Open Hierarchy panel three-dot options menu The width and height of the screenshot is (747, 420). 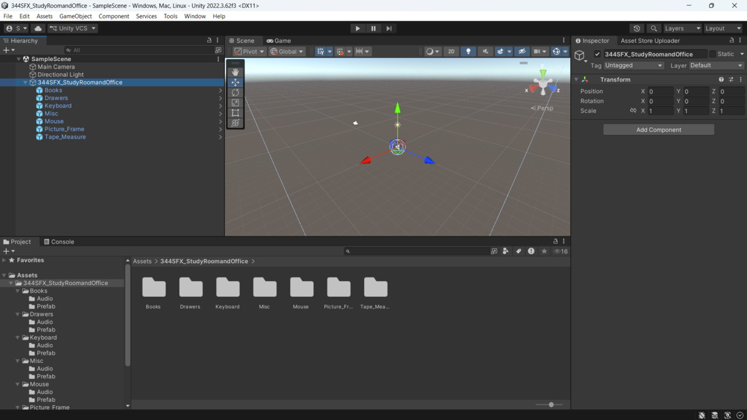pos(218,40)
